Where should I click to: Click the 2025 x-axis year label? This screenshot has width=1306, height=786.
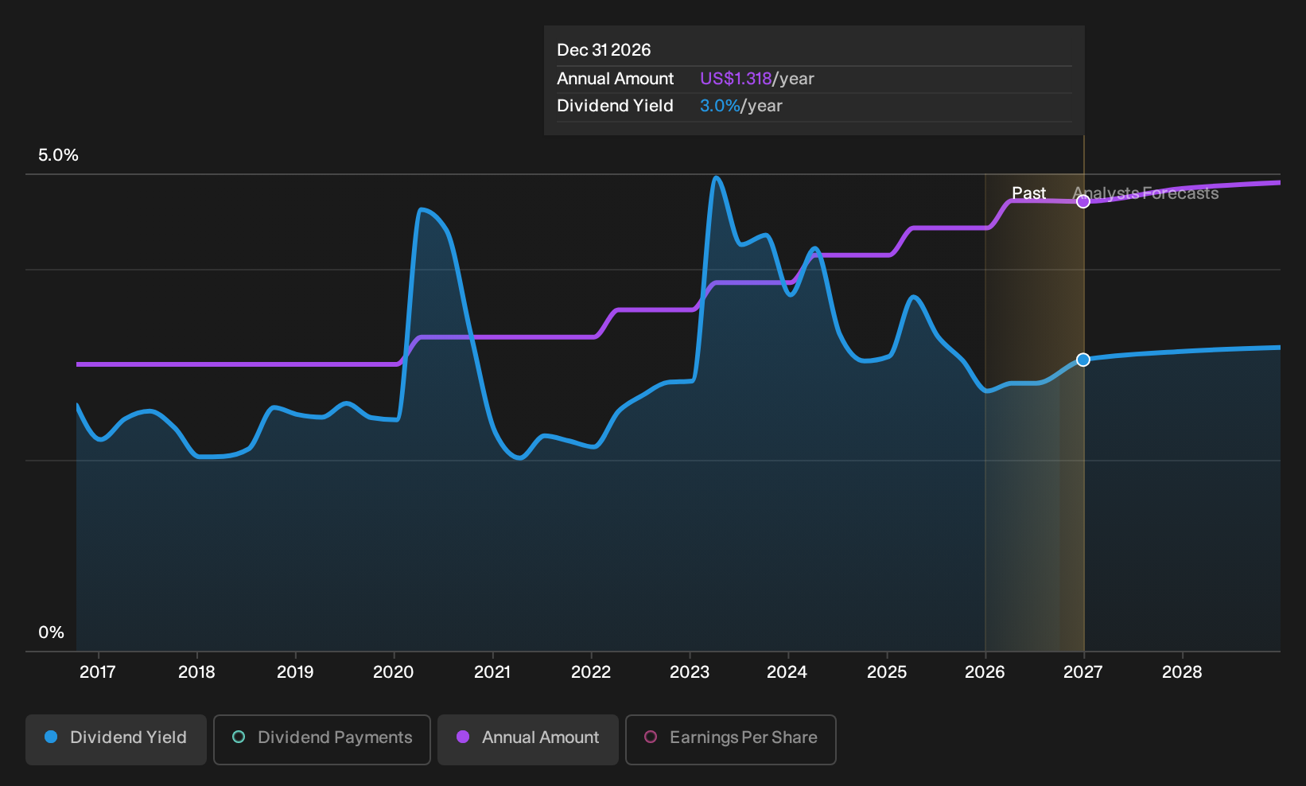[x=887, y=672]
